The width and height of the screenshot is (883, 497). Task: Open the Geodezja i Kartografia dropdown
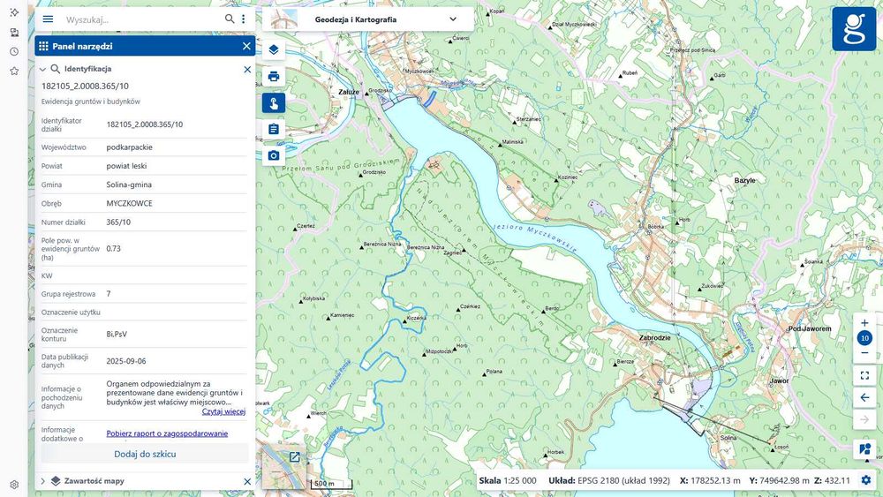(368, 19)
